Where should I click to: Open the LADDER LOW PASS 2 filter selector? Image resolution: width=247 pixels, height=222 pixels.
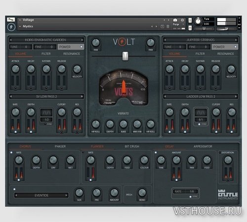pos(201,97)
